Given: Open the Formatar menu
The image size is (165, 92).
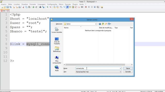Looking at the screenshot, I should pos(33,4).
